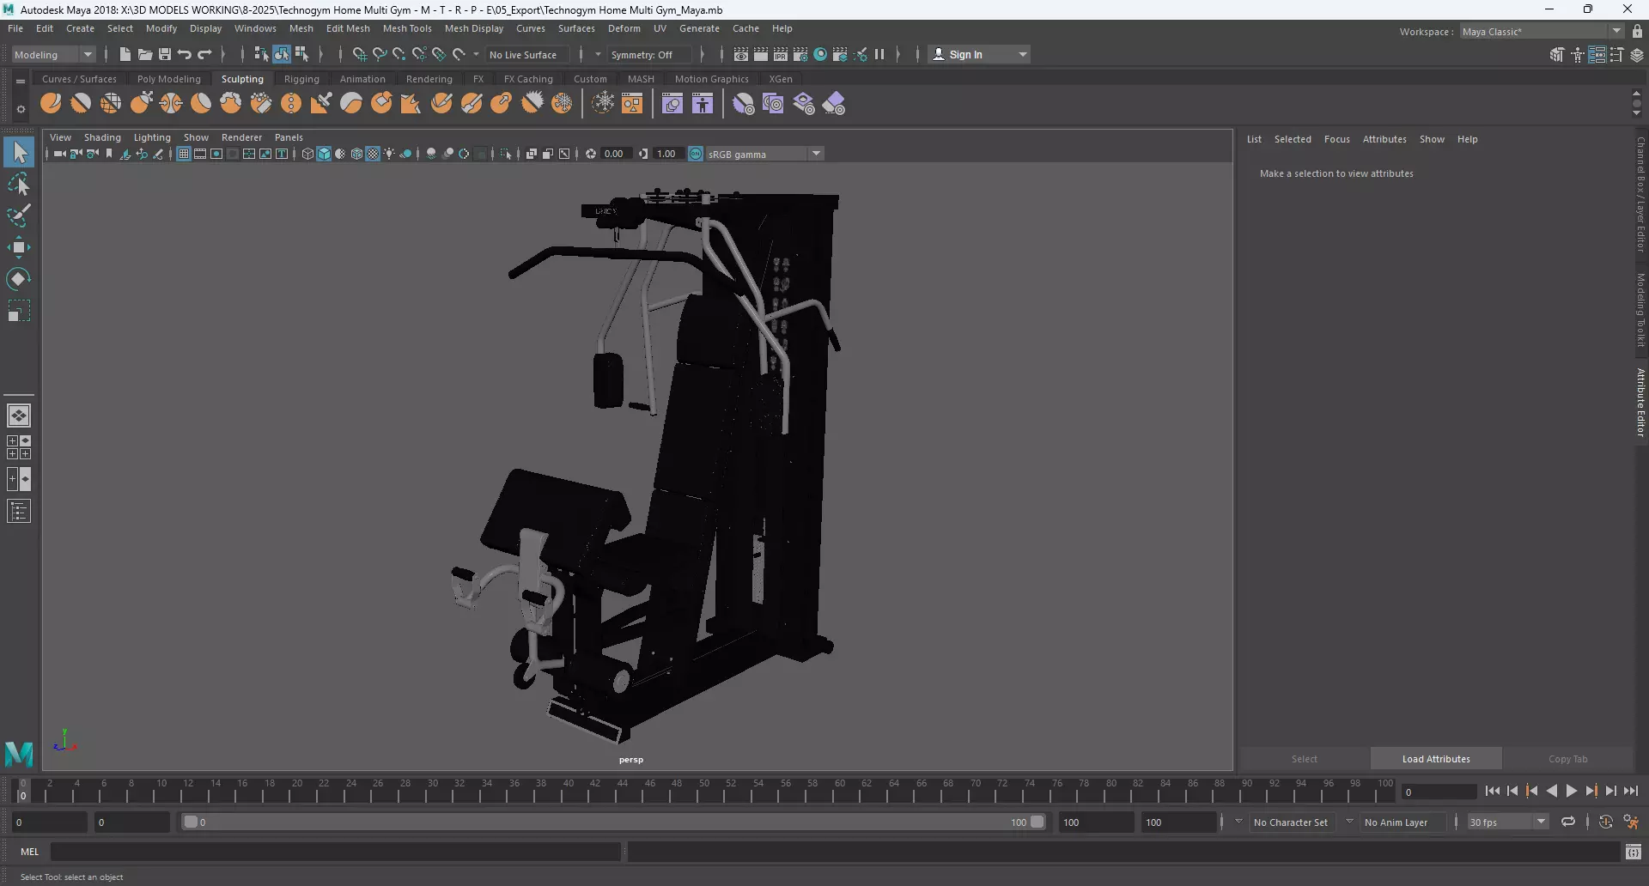The width and height of the screenshot is (1649, 886).
Task: Open the No Anim Layer dropdown arrow
Action: tap(1349, 822)
